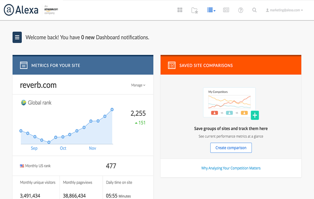Open the dashboard grid icon
Screen dimensions: 314x199
(180, 10)
